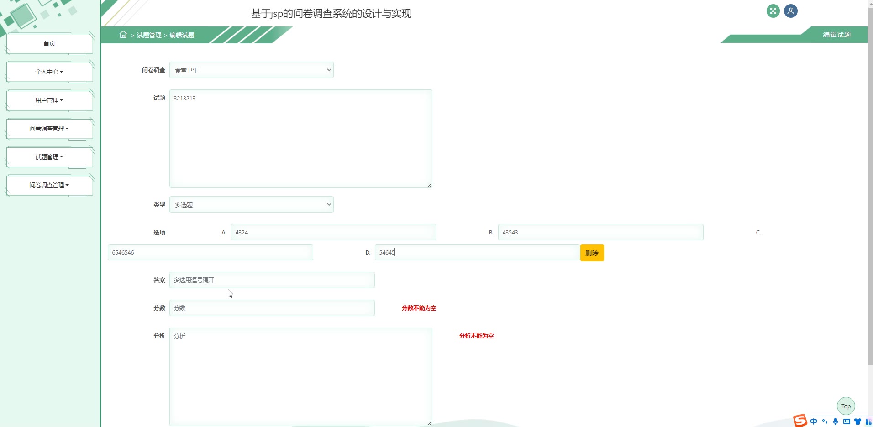The height and width of the screenshot is (427, 873).
Task: Click the 分析 textarea
Action: [x=301, y=377]
